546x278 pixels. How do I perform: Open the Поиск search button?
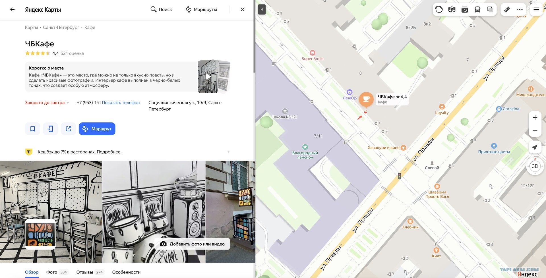click(x=161, y=9)
